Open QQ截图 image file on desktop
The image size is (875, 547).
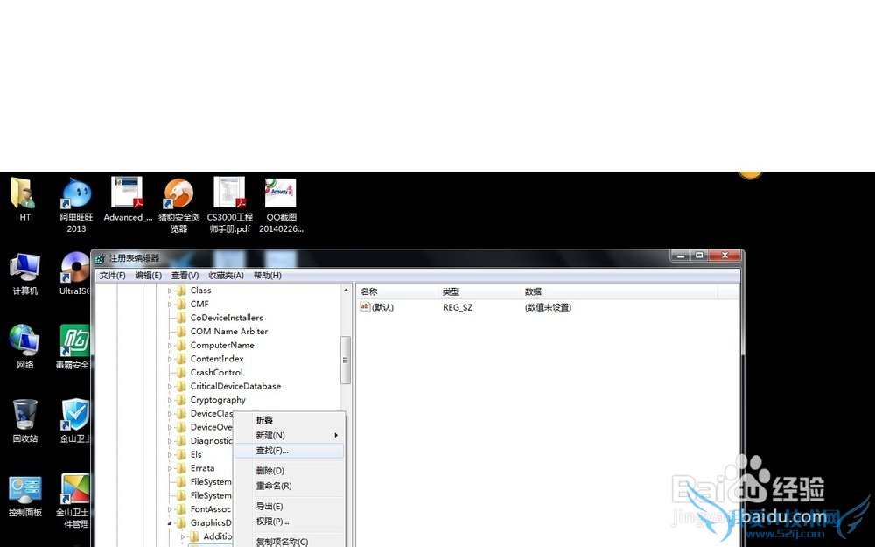(281, 204)
